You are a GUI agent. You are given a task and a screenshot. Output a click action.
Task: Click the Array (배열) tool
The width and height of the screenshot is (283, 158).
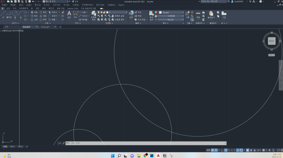[x=52, y=20]
